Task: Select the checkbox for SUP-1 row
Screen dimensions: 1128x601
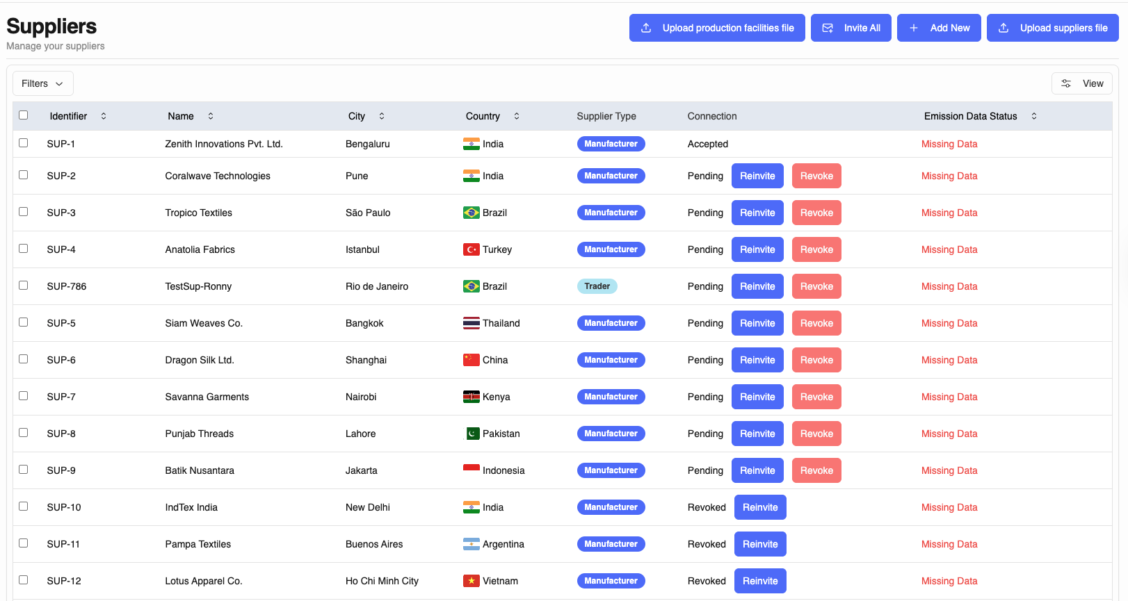Action: 24,143
